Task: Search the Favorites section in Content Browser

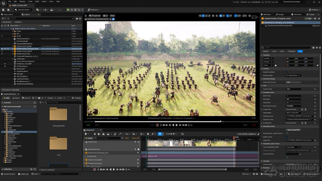Action: [35, 103]
